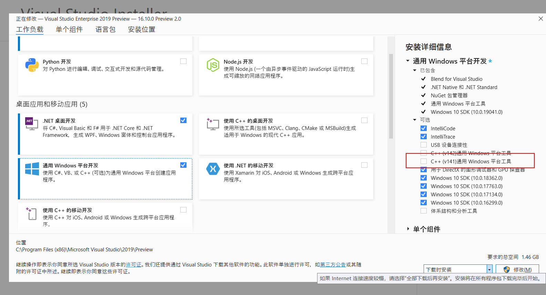Viewport: 546px width, 295px height.
Task: Switch to the 安装位置 tab
Action: tap(142, 29)
